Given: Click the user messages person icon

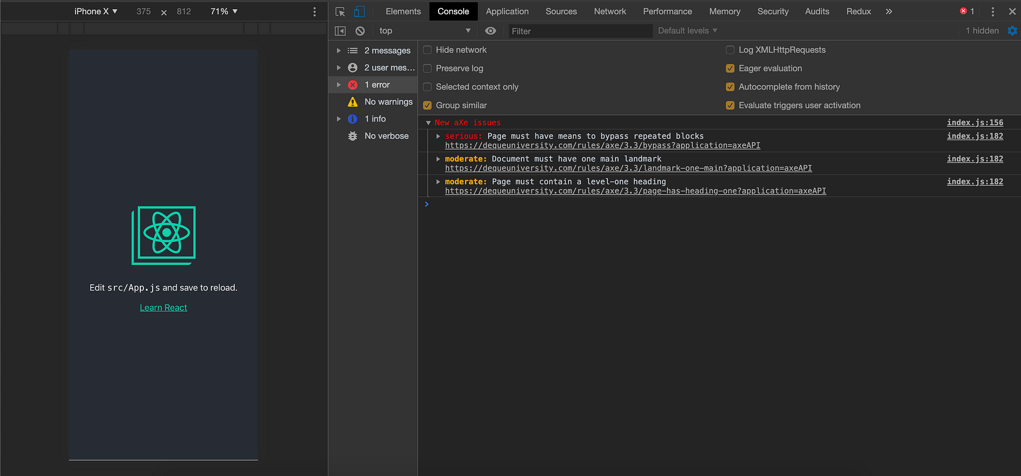Looking at the screenshot, I should click(x=352, y=67).
